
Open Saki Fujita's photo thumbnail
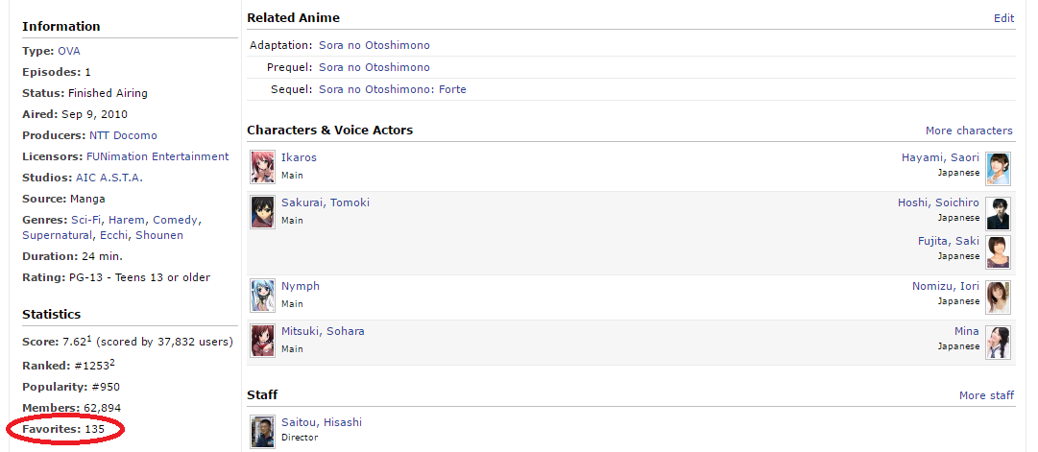[999, 250]
